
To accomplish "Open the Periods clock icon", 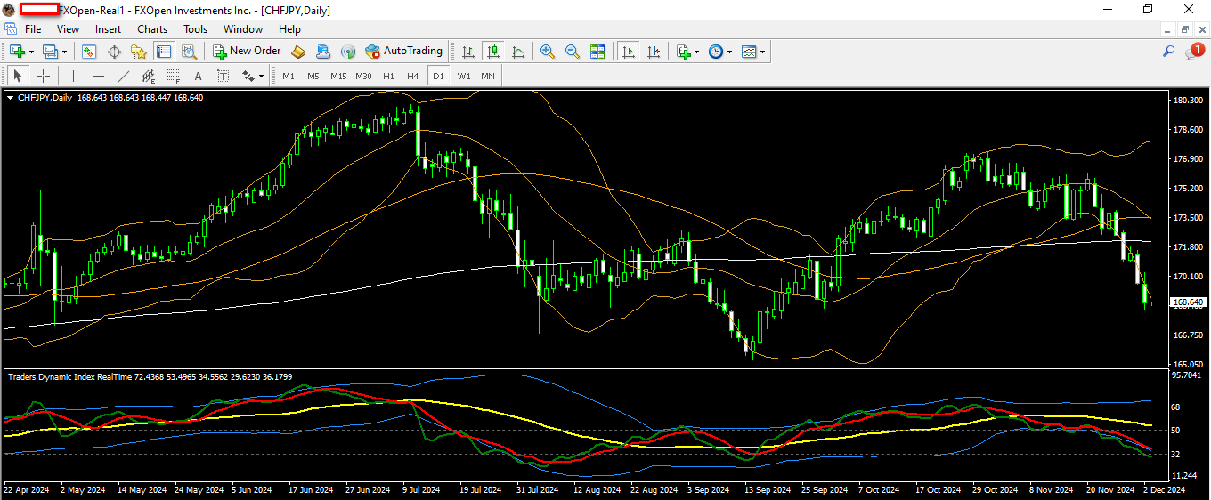I will tap(716, 52).
